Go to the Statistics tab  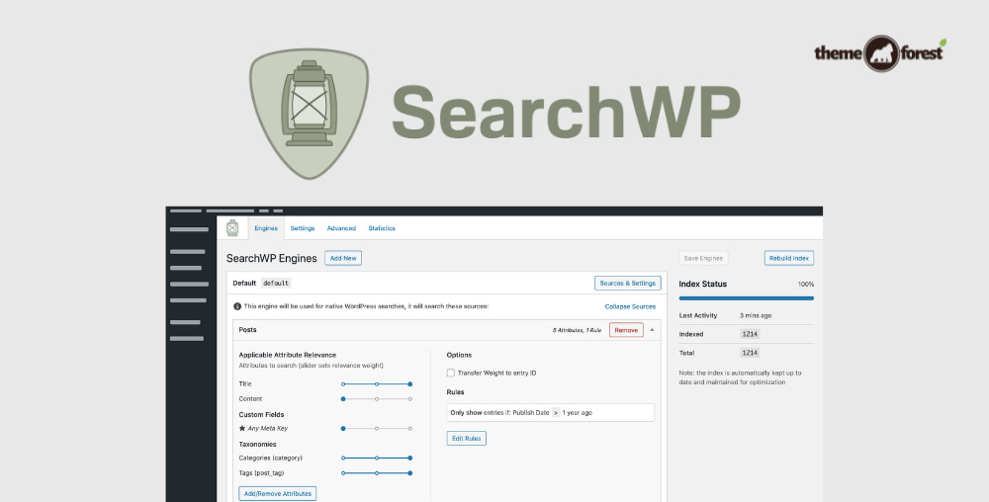tap(382, 228)
